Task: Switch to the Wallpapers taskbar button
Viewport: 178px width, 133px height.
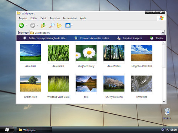Action: pos(34,130)
